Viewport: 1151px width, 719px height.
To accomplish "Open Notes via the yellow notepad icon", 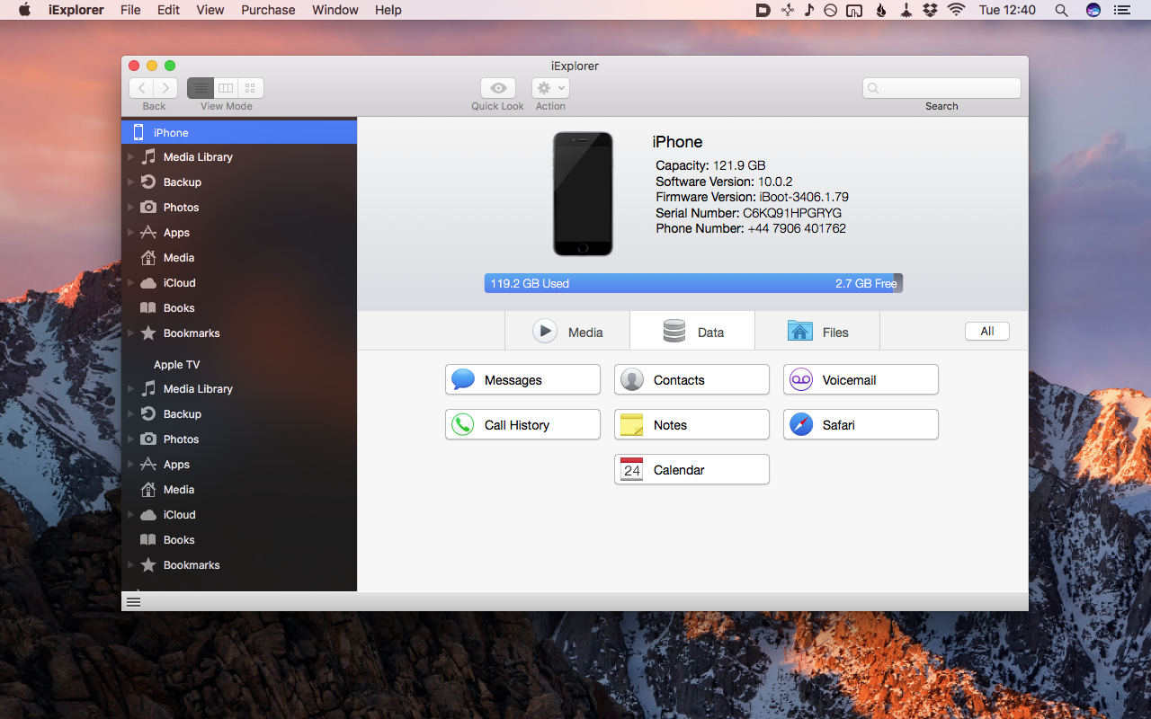I will [x=632, y=424].
